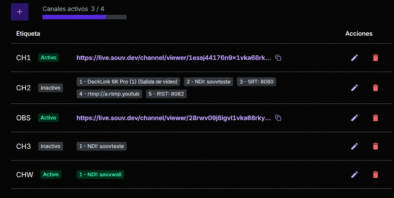The width and height of the screenshot is (394, 198).
Task: Delete channel CHW with trash icon
Action: [x=375, y=174]
